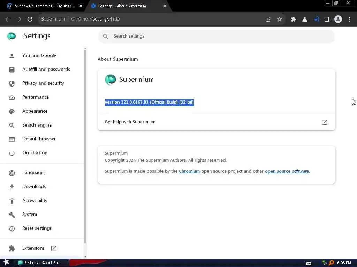Open Extensions from the sidebar
The width and height of the screenshot is (357, 267).
[x=33, y=248]
